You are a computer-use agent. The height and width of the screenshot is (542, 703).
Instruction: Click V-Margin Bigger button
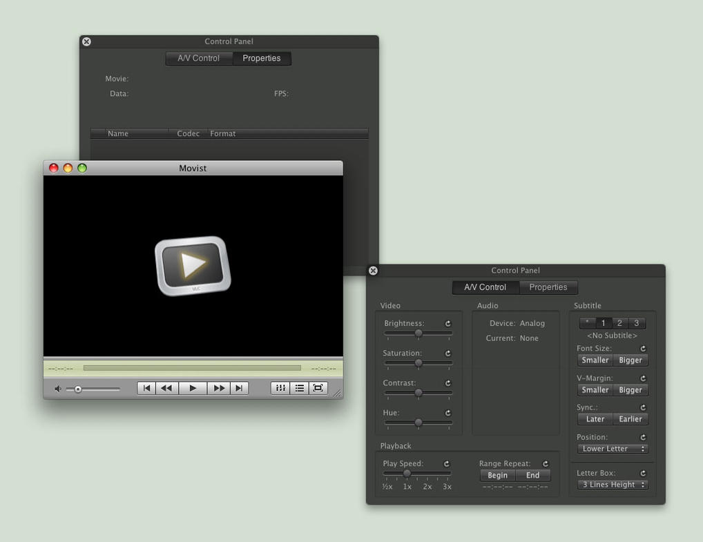[x=630, y=390]
